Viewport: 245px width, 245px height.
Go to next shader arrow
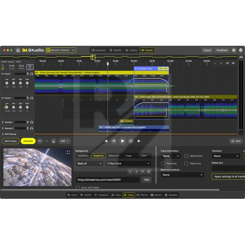[x=136, y=171]
